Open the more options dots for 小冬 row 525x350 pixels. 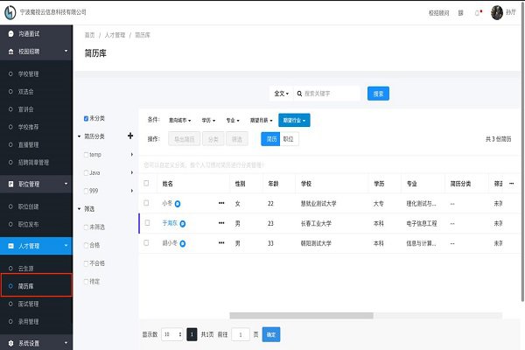(221, 203)
